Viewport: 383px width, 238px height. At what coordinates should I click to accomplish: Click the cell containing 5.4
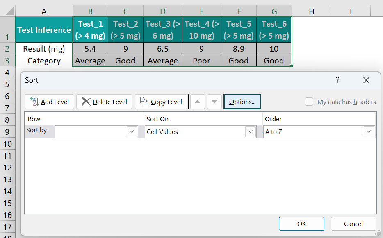coord(90,49)
